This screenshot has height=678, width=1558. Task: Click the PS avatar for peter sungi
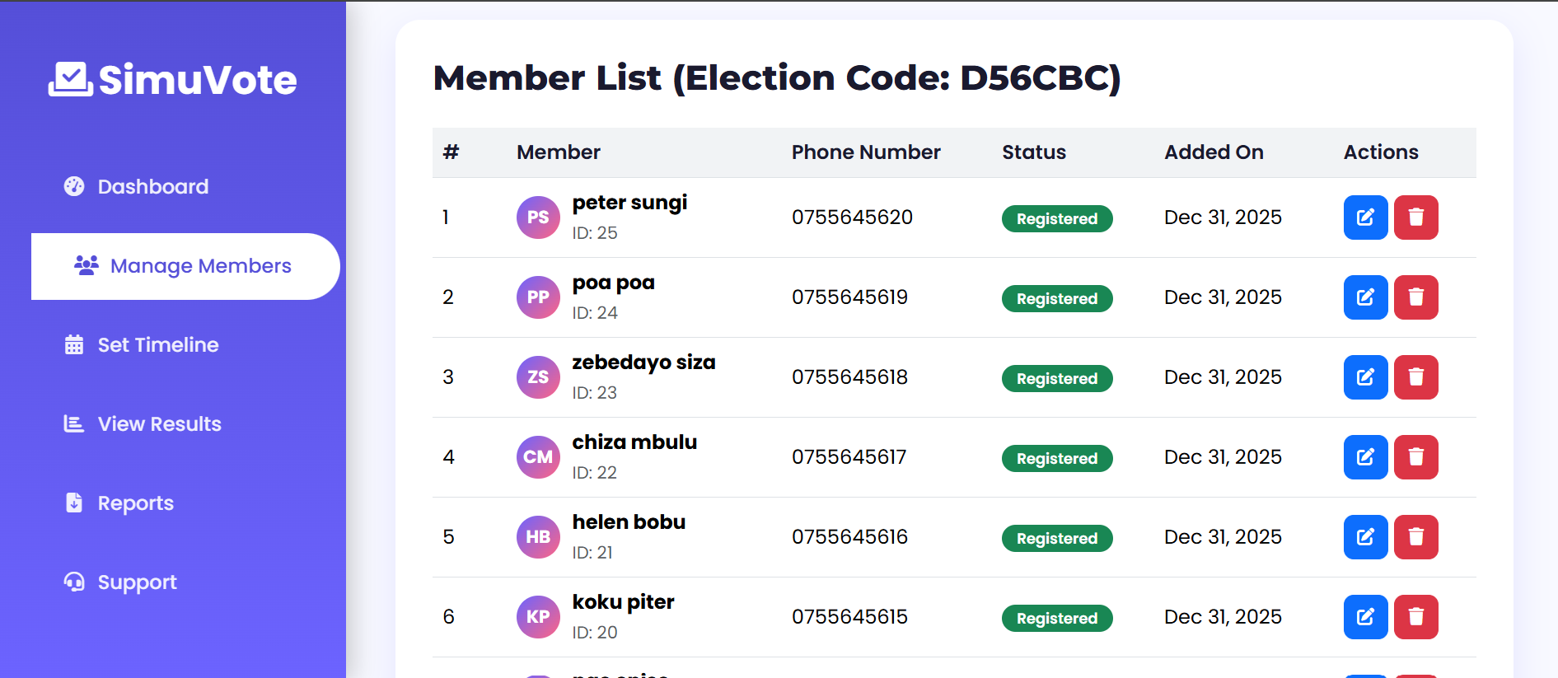[538, 217]
